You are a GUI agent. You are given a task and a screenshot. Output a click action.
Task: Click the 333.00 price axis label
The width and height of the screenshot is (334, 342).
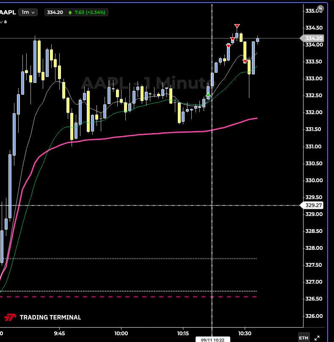tap(314, 79)
